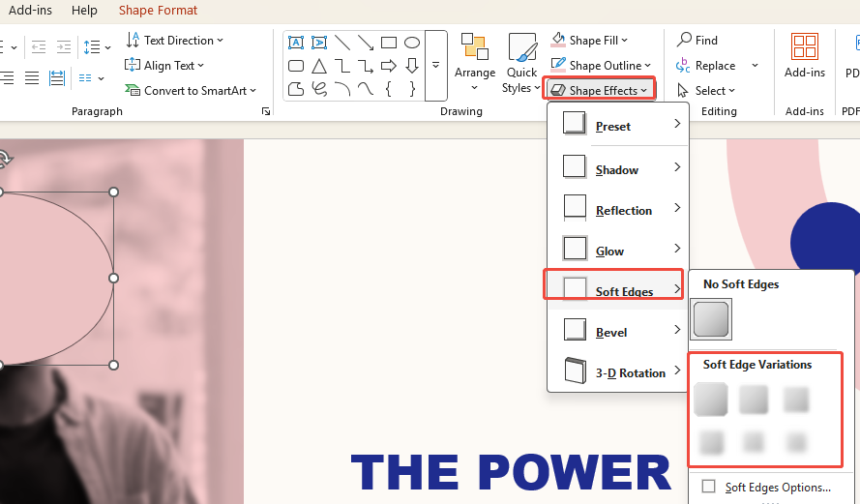Open the Shape Effects dropdown
This screenshot has width=860, height=504.
pos(599,90)
